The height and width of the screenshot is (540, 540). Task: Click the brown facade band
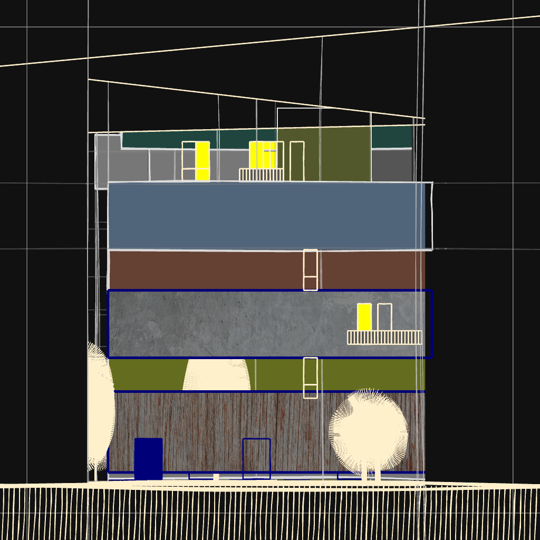211,269
